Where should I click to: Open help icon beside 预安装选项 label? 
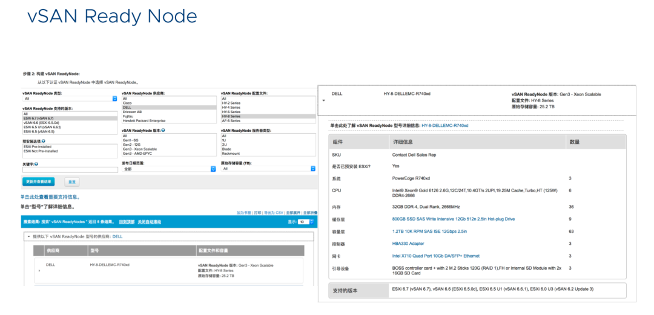click(x=43, y=141)
